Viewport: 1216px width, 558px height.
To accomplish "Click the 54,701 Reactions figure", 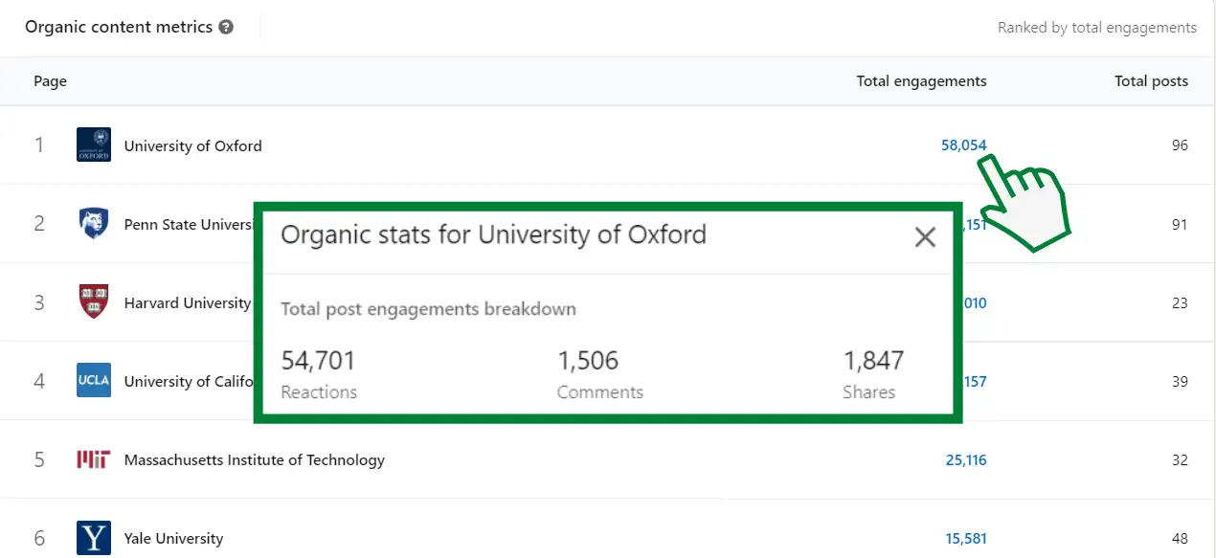I will 318,361.
